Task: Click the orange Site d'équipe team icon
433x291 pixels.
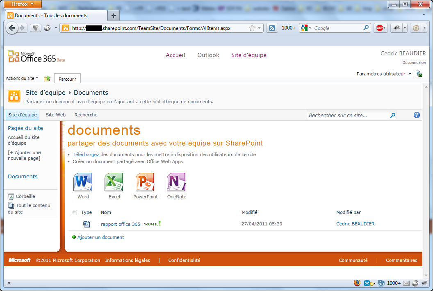Action: click(14, 96)
